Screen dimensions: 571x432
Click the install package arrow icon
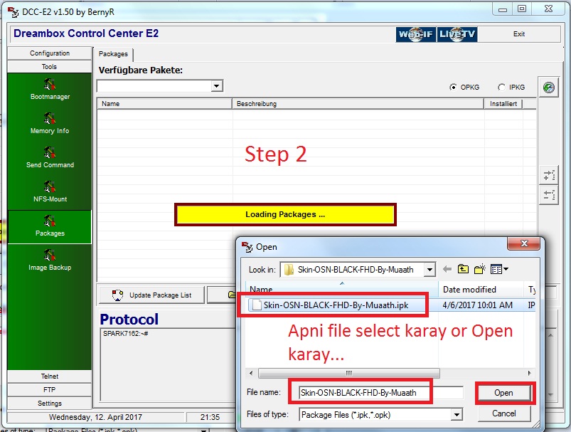(x=549, y=175)
